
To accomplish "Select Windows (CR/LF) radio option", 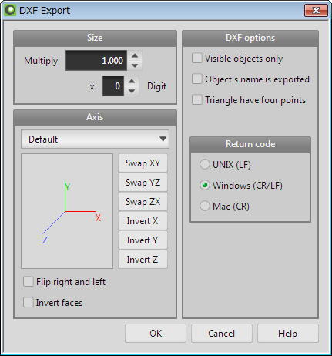I will pos(205,185).
